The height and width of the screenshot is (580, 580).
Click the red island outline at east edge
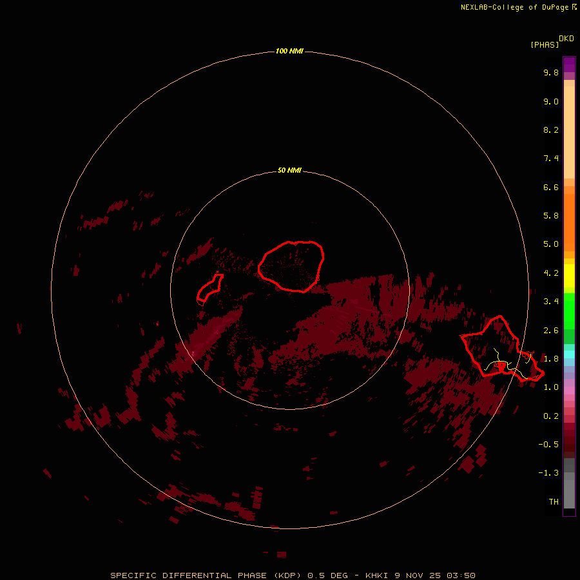[502, 349]
